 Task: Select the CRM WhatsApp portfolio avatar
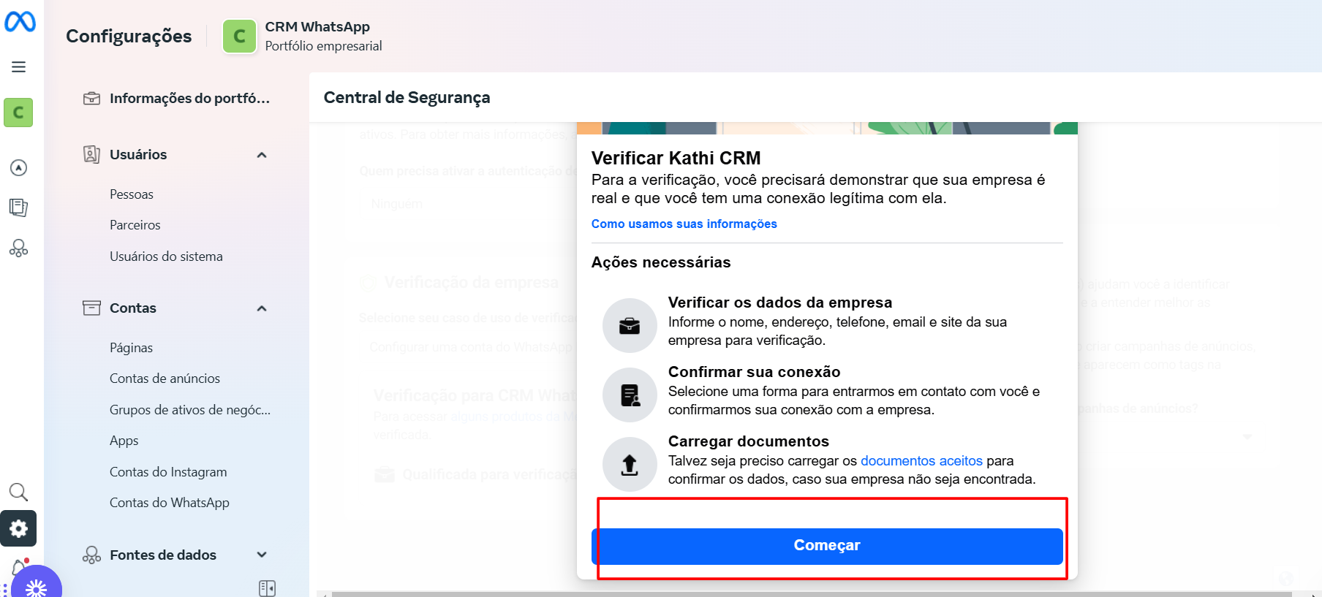point(239,36)
